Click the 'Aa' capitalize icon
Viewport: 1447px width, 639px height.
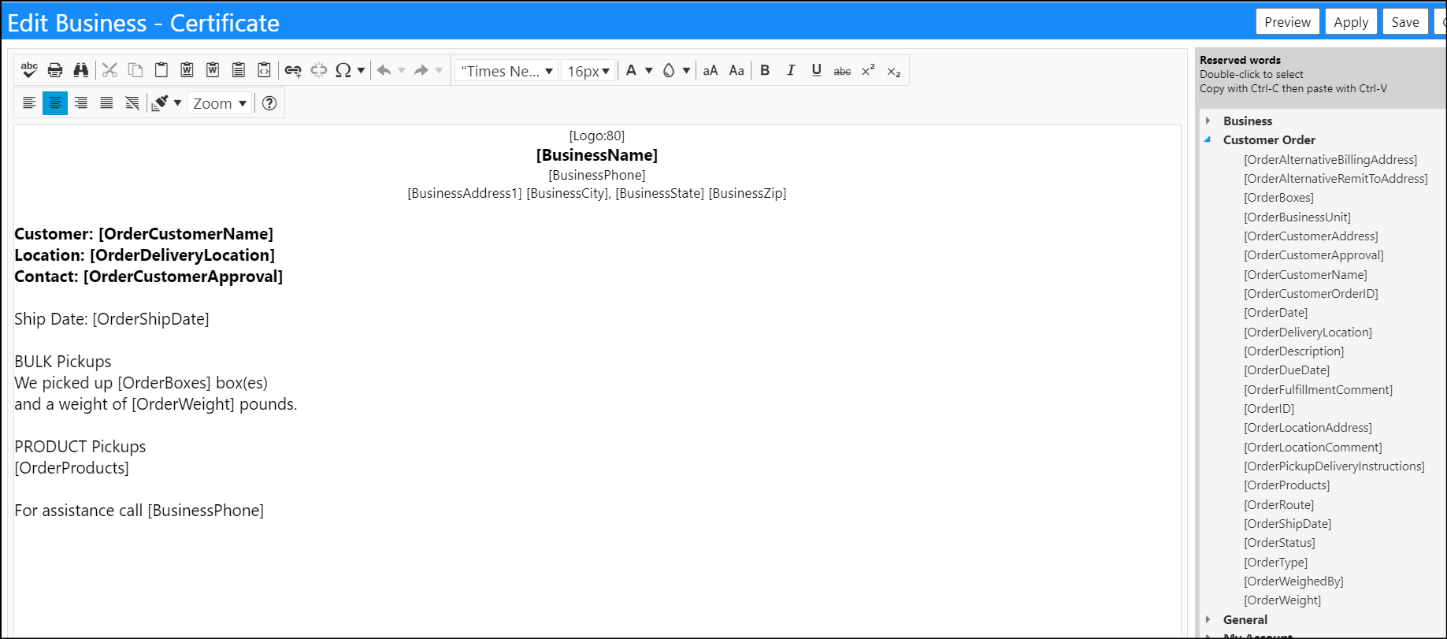(736, 70)
